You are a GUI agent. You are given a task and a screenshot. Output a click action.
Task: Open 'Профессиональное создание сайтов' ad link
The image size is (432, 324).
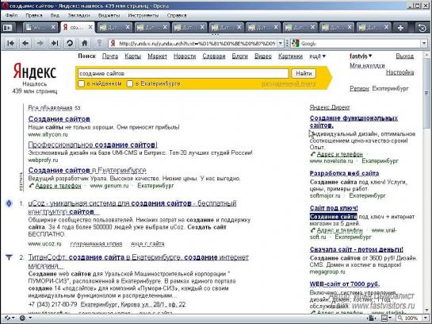tap(93, 145)
